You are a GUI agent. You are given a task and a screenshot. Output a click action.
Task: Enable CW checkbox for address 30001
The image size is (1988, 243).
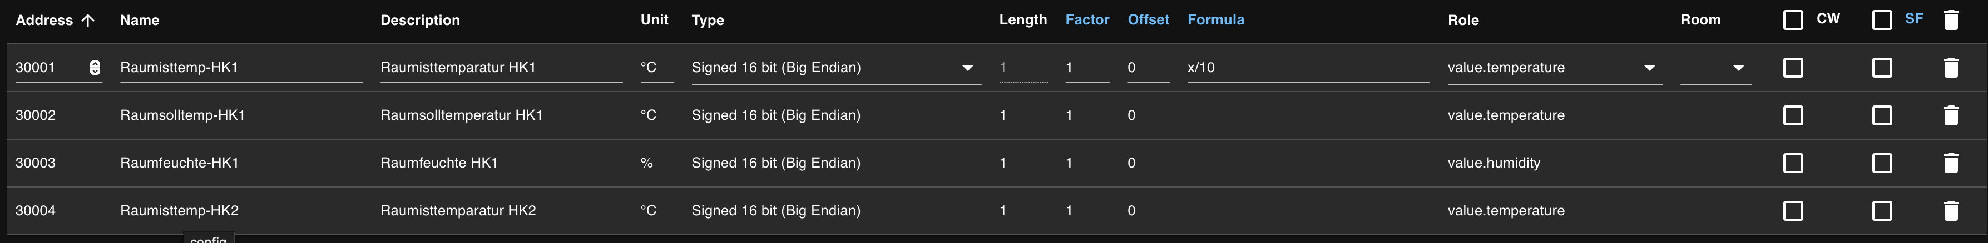tap(1793, 68)
